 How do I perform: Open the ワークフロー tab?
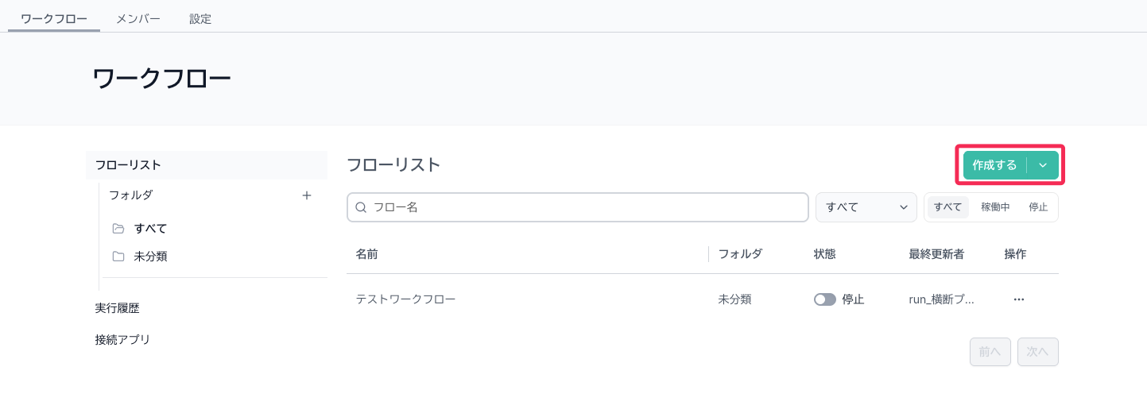point(54,18)
